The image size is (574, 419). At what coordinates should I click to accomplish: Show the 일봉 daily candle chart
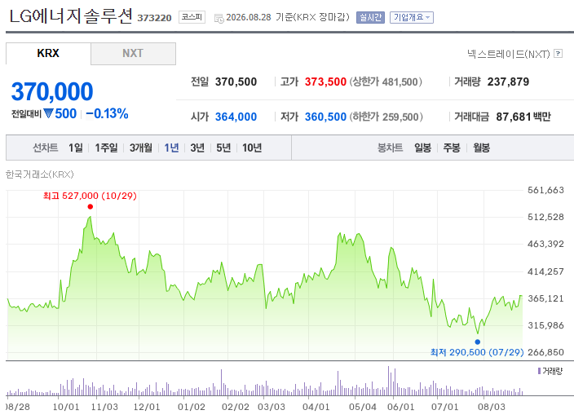tap(422, 148)
